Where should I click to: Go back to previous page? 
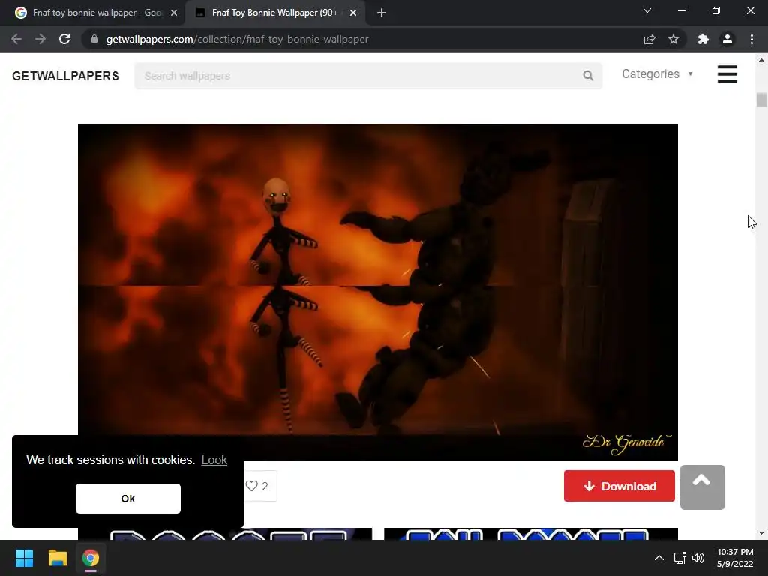click(16, 39)
